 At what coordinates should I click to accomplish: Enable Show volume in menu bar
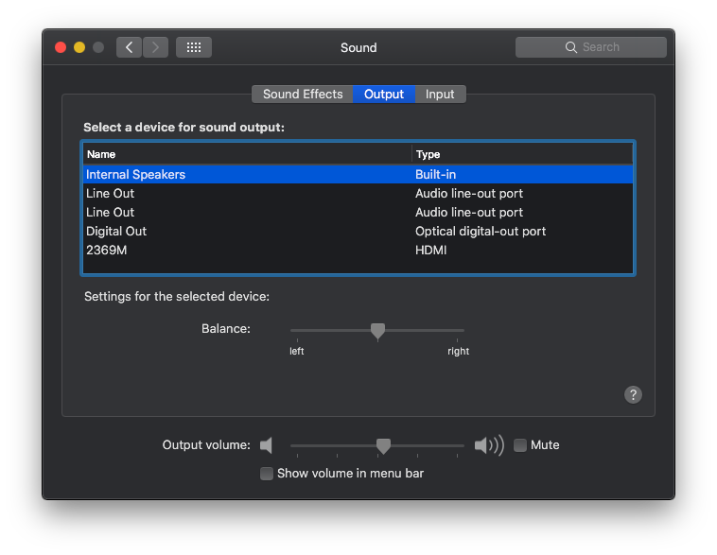[267, 473]
